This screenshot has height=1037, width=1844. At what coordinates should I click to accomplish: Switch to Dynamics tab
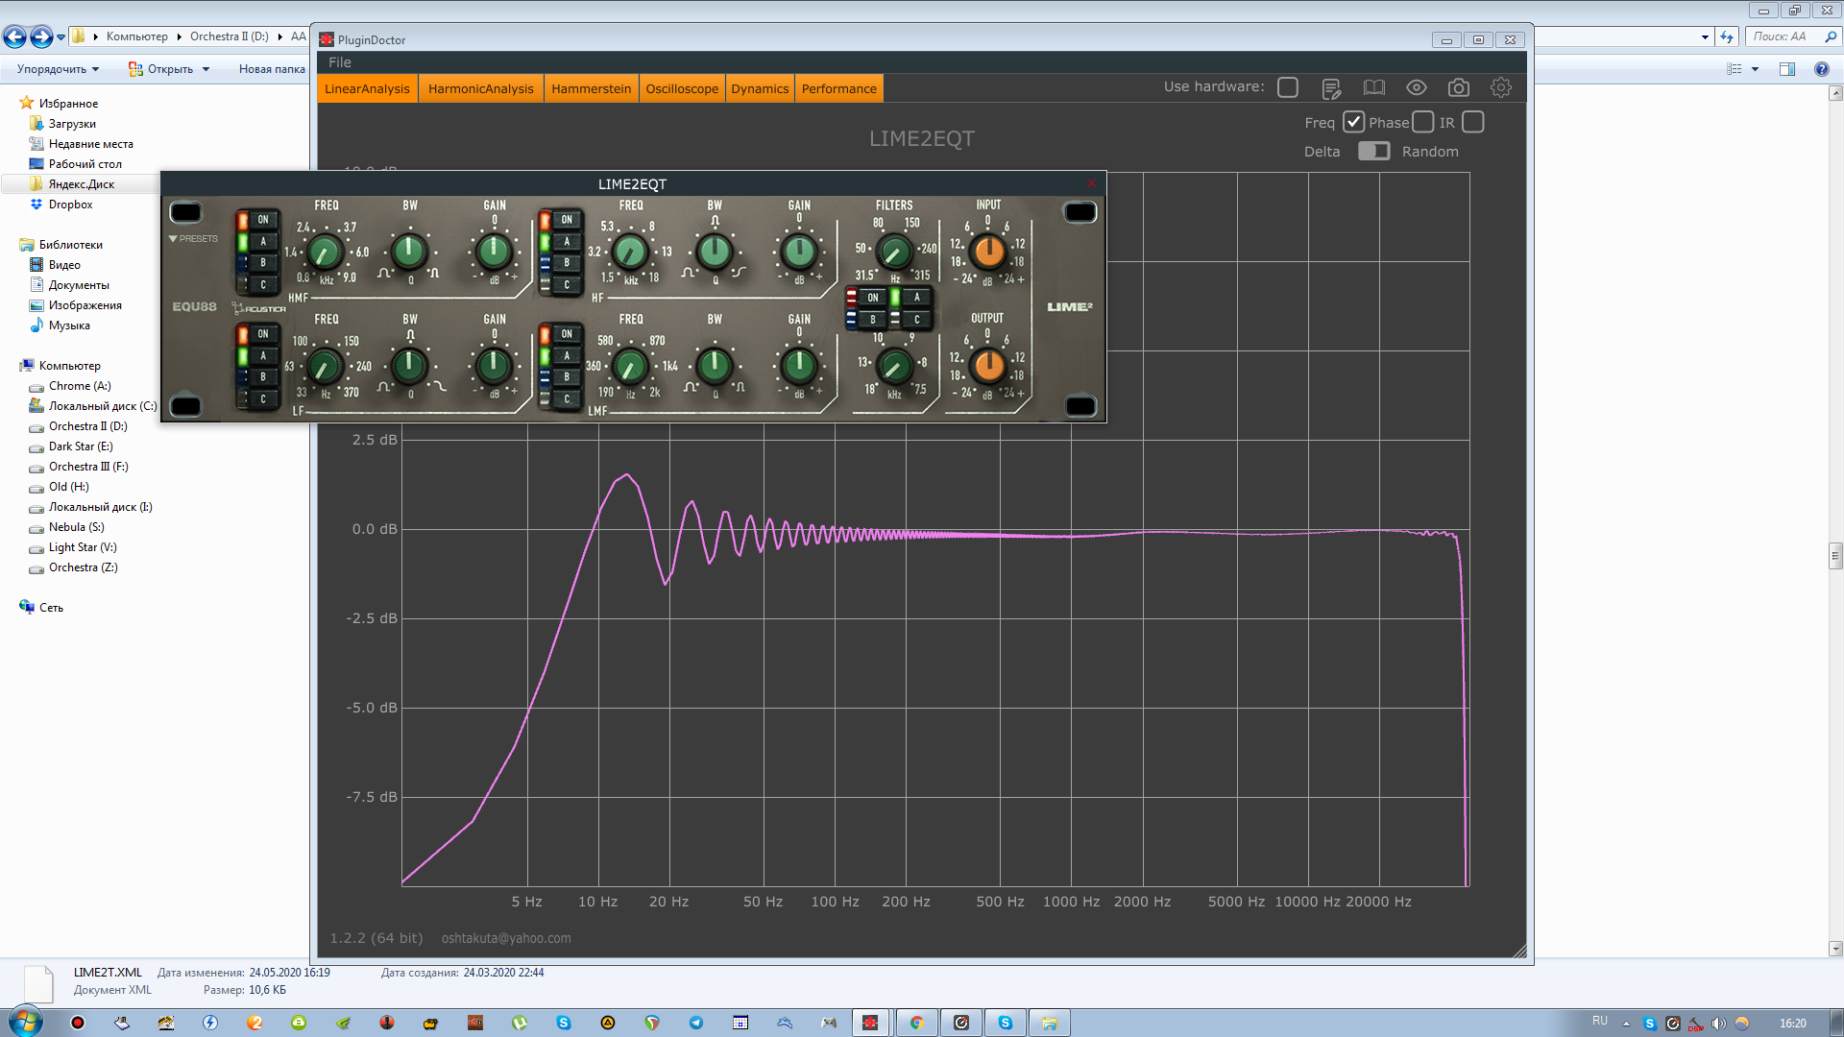760,88
